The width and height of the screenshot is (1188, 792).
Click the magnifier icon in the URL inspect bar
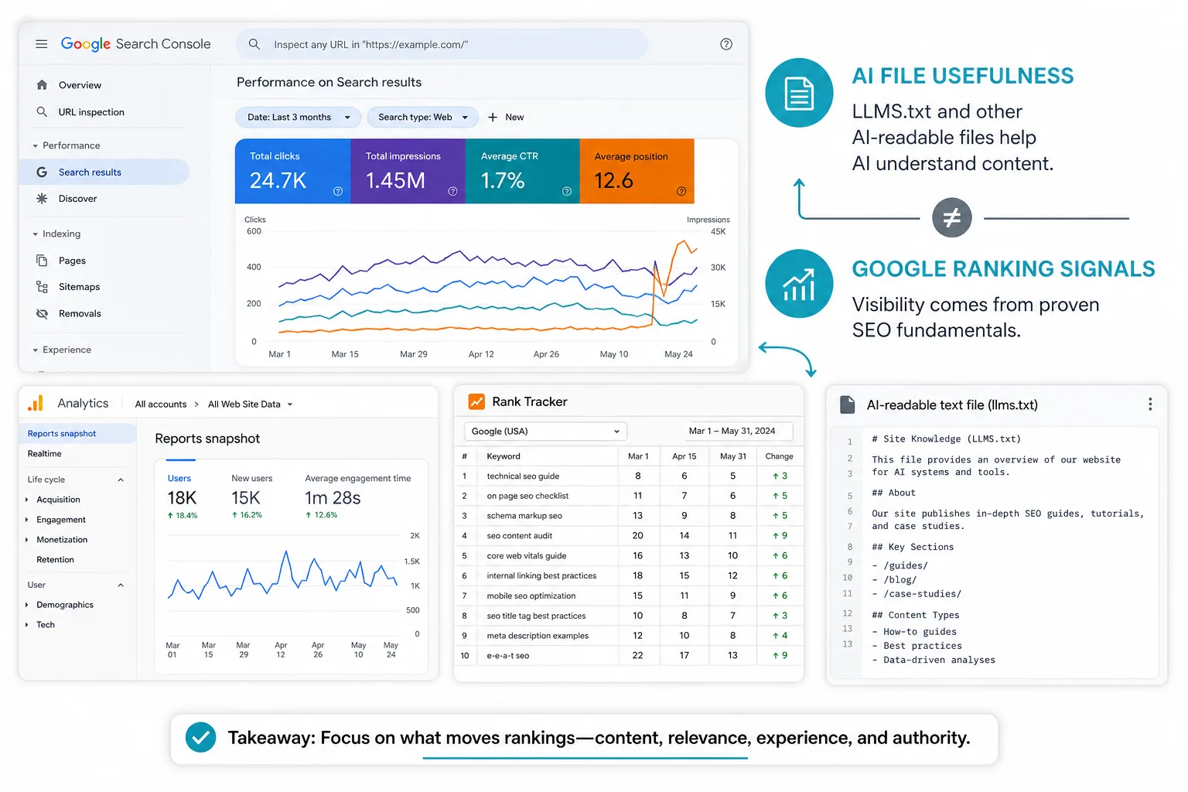tap(254, 44)
